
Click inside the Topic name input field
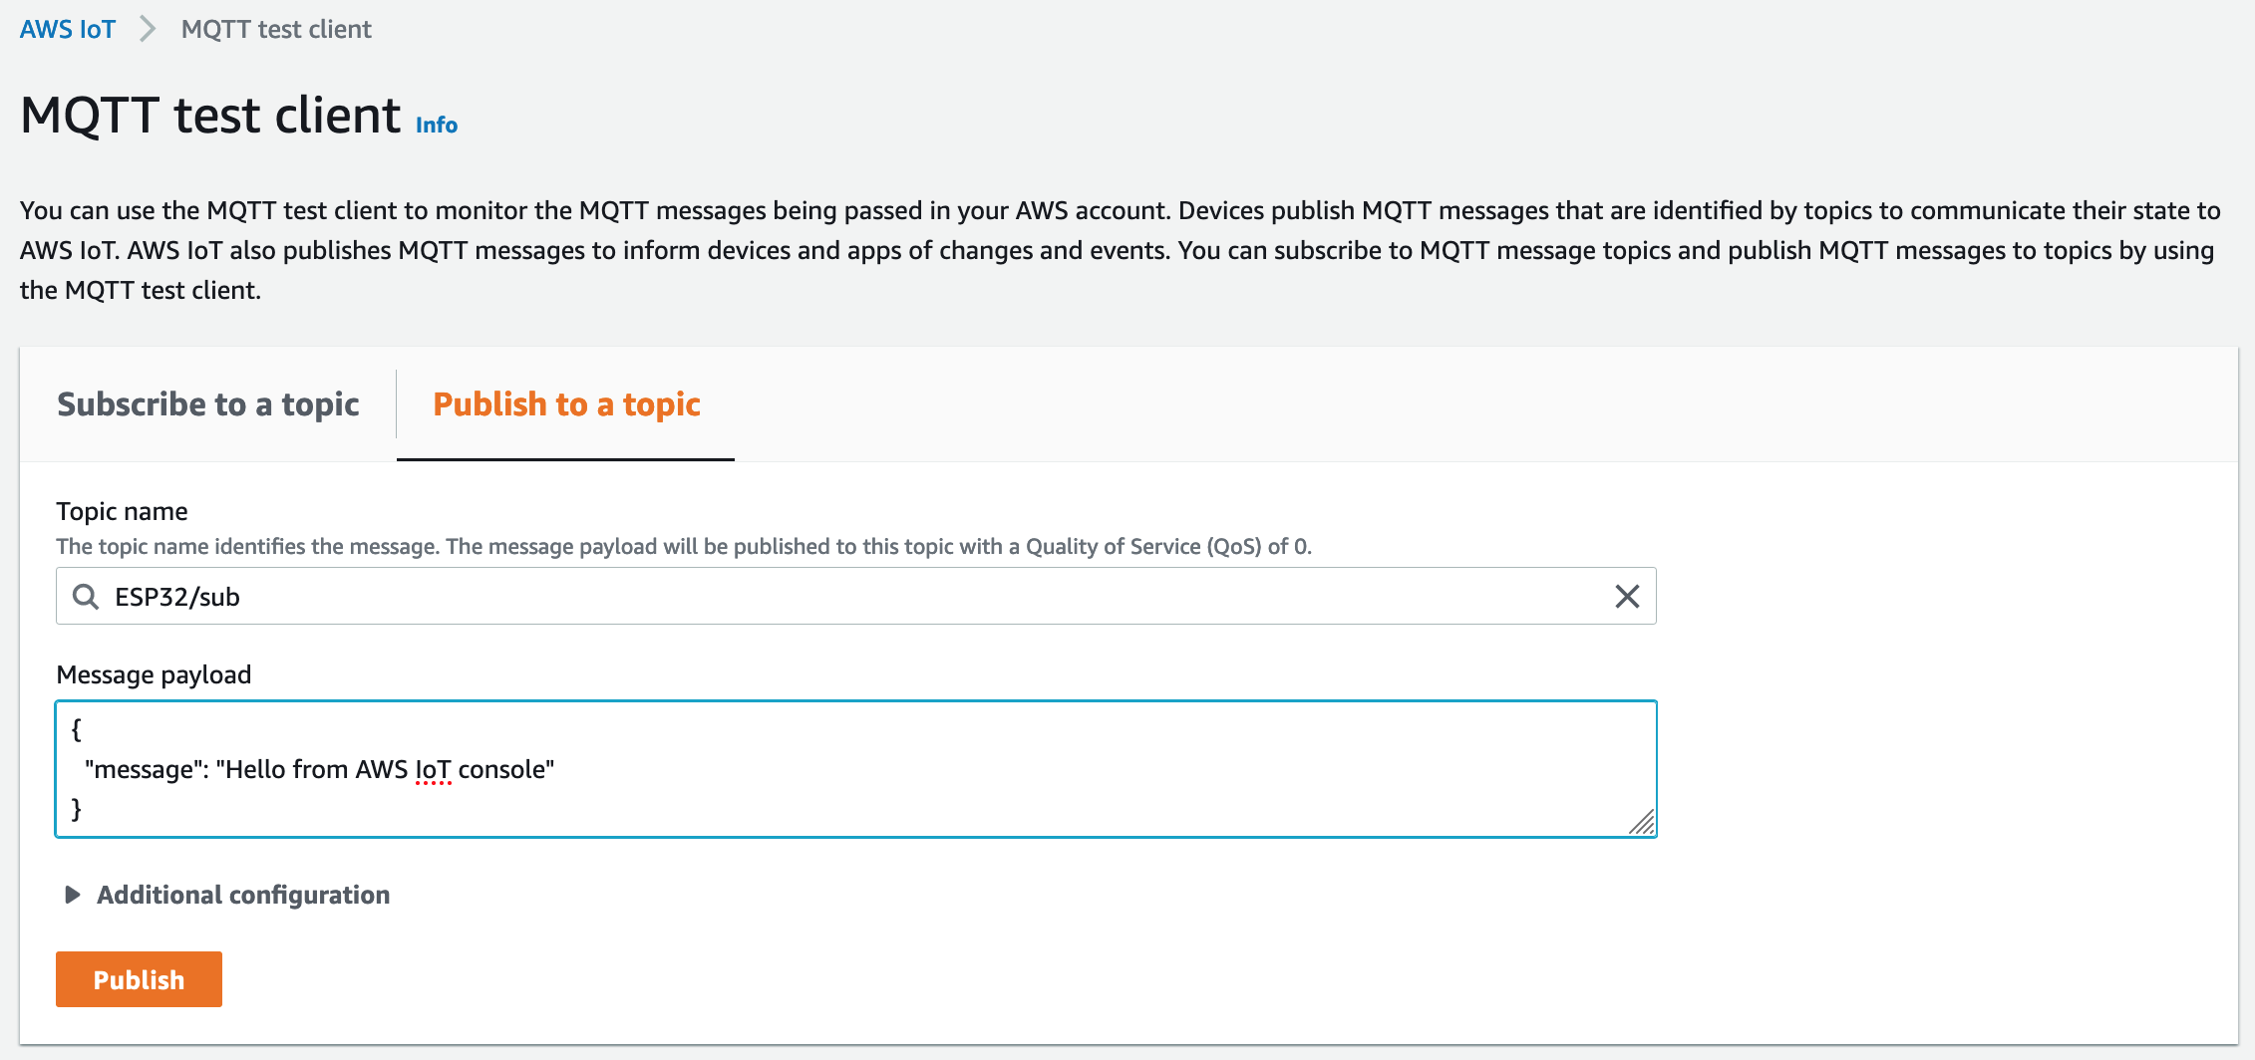(x=798, y=596)
